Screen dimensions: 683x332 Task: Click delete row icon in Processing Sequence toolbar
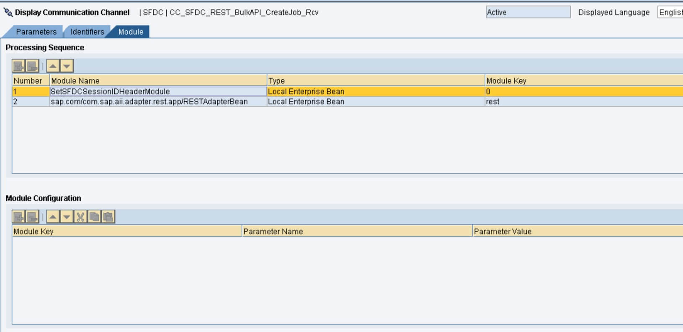(x=32, y=66)
